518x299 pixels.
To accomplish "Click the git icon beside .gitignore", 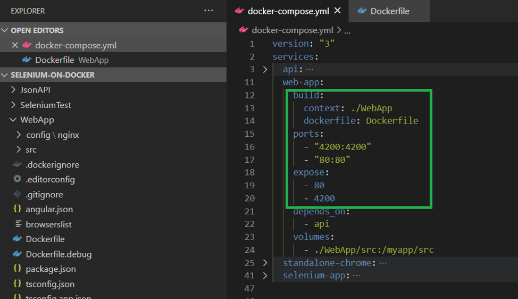I will (x=18, y=194).
